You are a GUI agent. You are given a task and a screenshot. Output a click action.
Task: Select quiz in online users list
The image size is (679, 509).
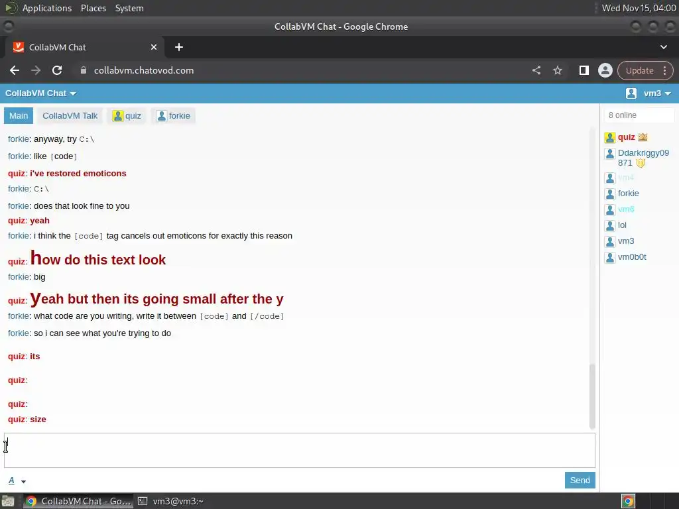coord(626,137)
